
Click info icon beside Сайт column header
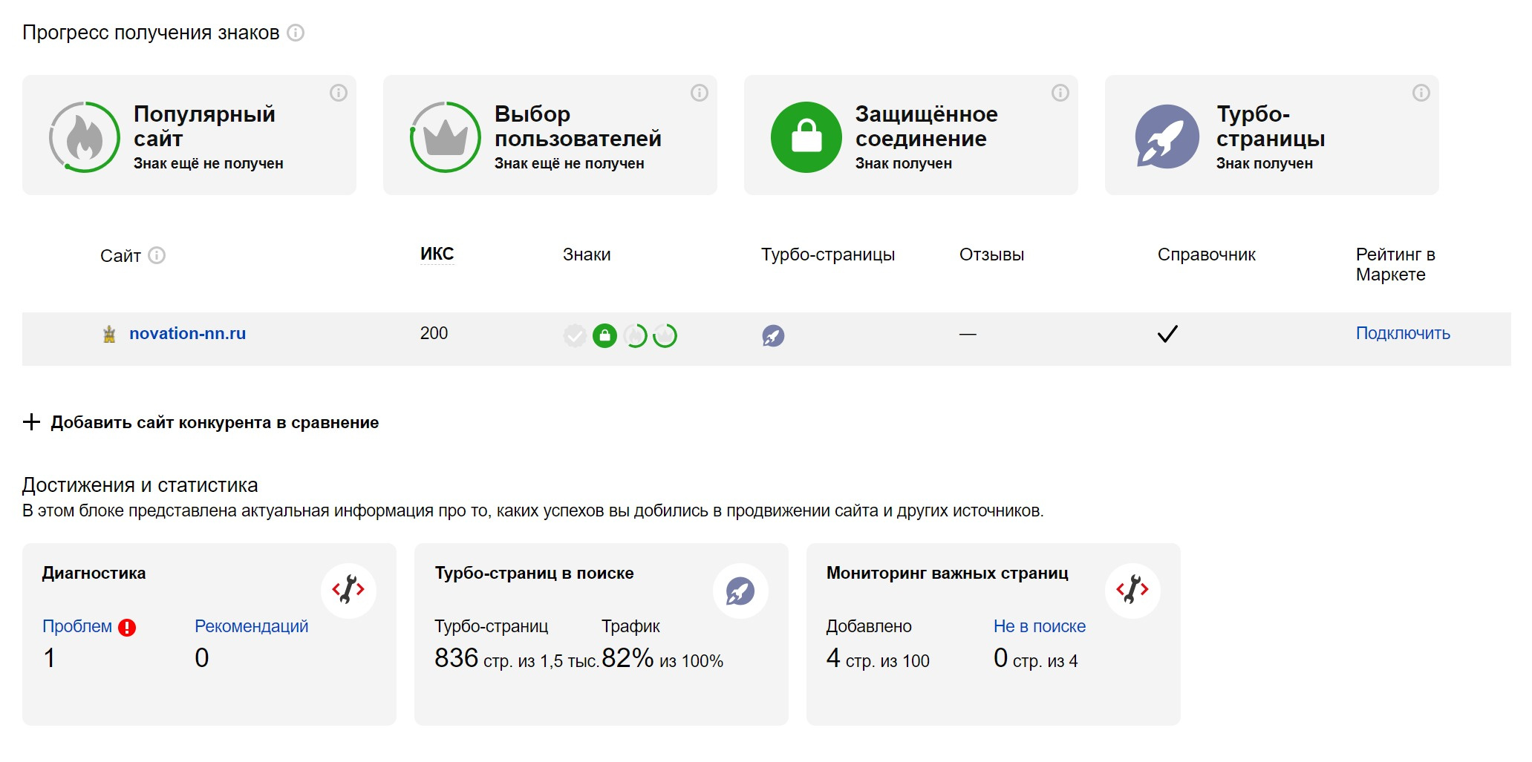(157, 255)
